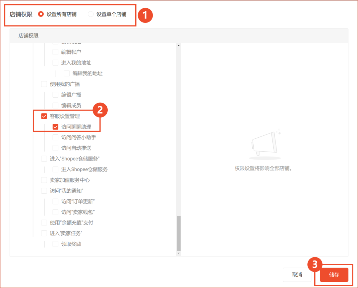Cancel changes via the 取消 button
Viewport: 358px width, 288px height.
(297, 275)
